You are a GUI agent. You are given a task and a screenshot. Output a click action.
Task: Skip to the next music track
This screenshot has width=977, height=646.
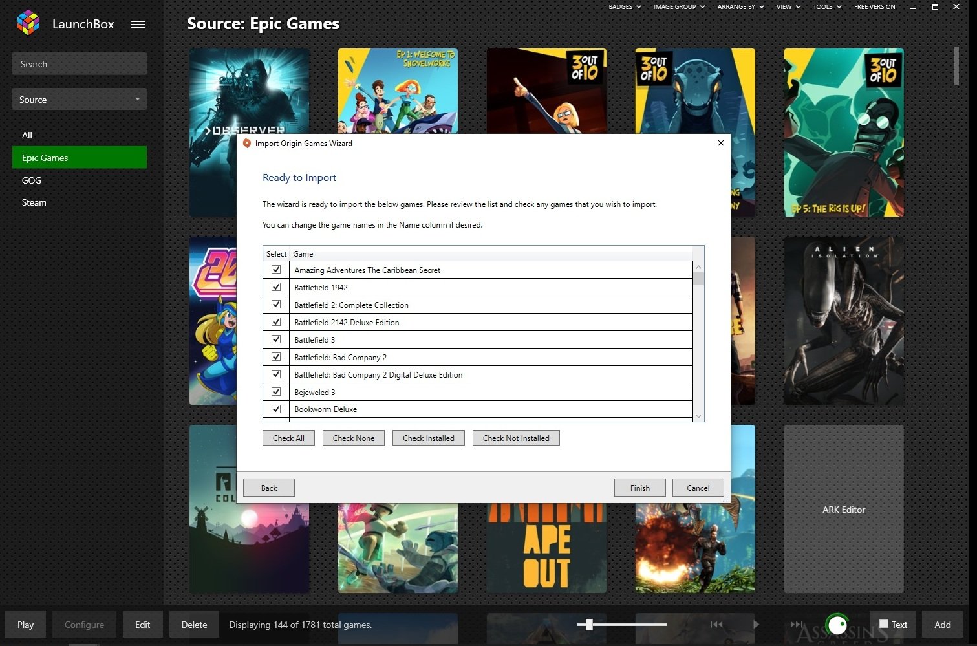[797, 625]
